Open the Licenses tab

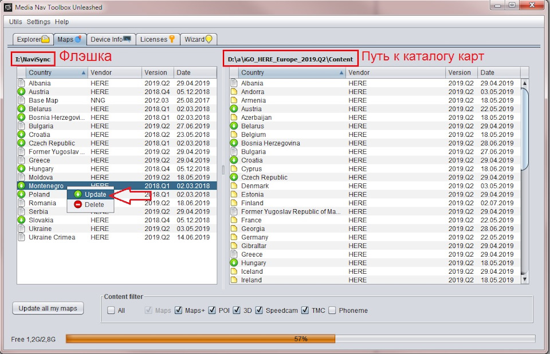click(158, 40)
